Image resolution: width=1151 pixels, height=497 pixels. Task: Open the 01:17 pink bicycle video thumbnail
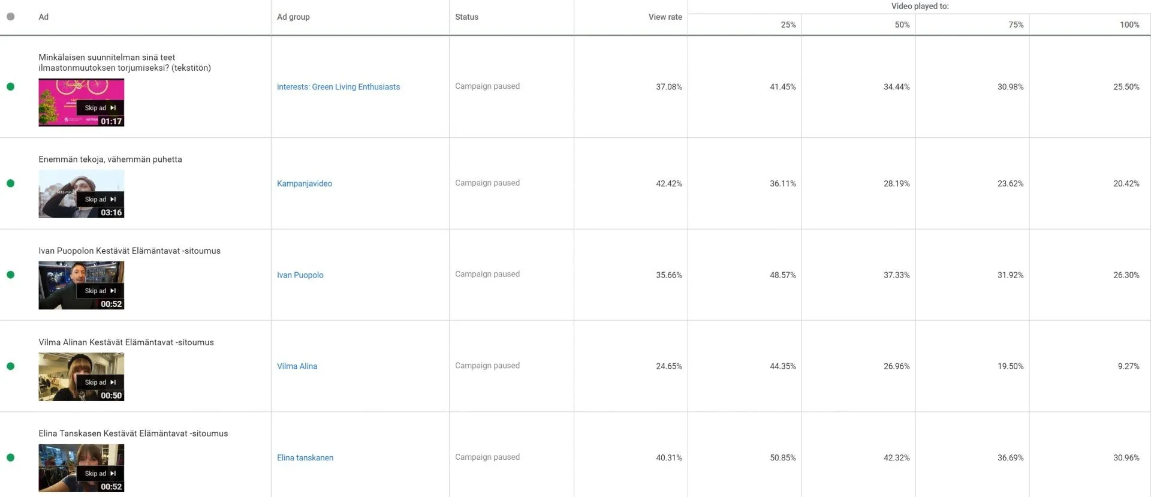coord(82,103)
